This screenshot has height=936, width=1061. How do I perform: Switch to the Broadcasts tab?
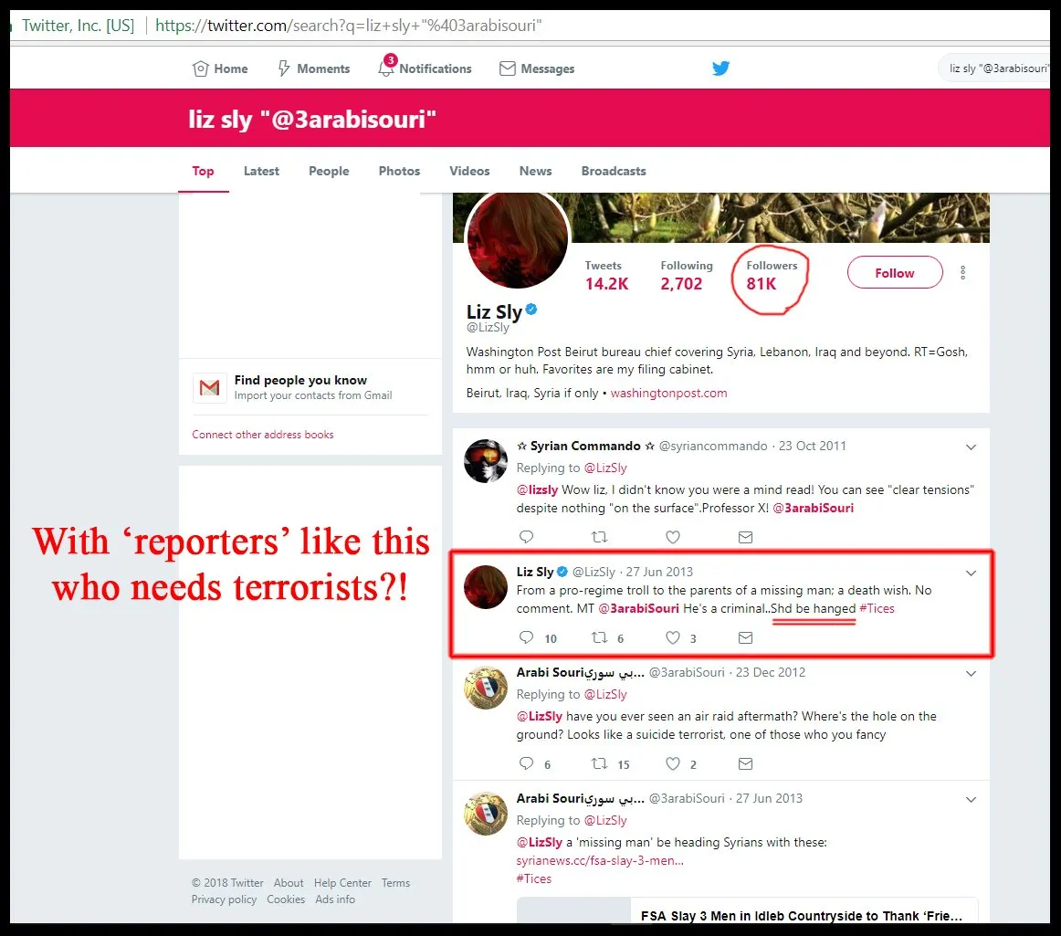(614, 172)
